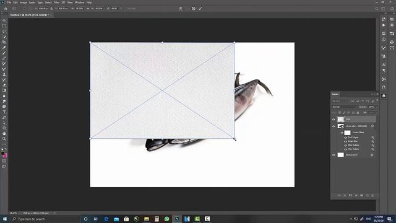Image resolution: width=396 pixels, height=223 pixels.
Task: Select the Lasso tool
Action: click(x=4, y=32)
